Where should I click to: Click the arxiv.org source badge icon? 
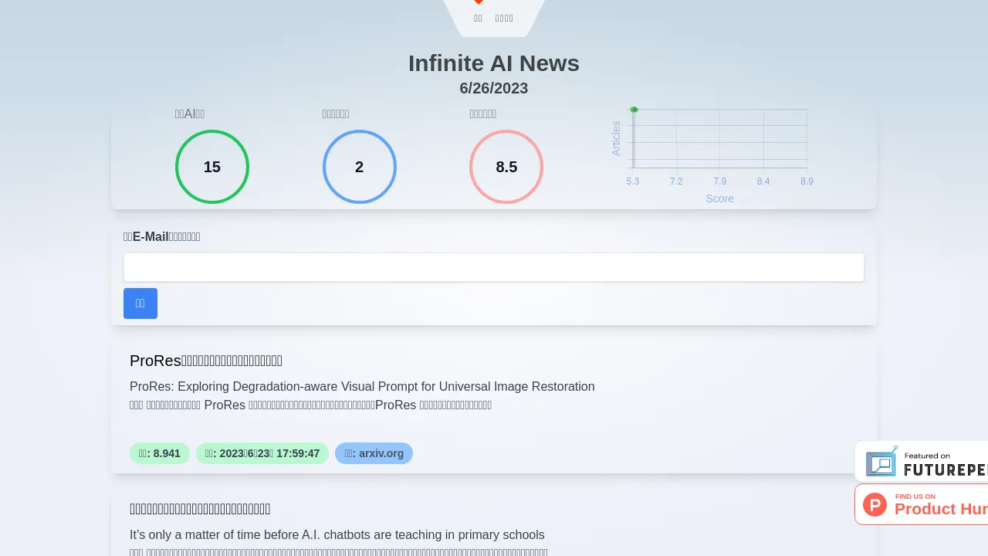(x=374, y=453)
